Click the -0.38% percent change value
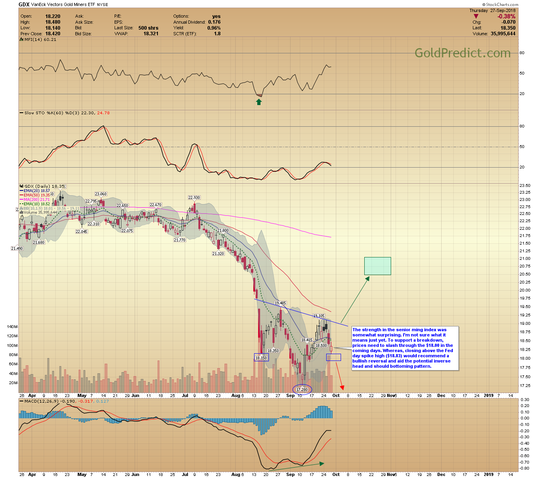This screenshot has height=478, width=537. click(x=507, y=16)
